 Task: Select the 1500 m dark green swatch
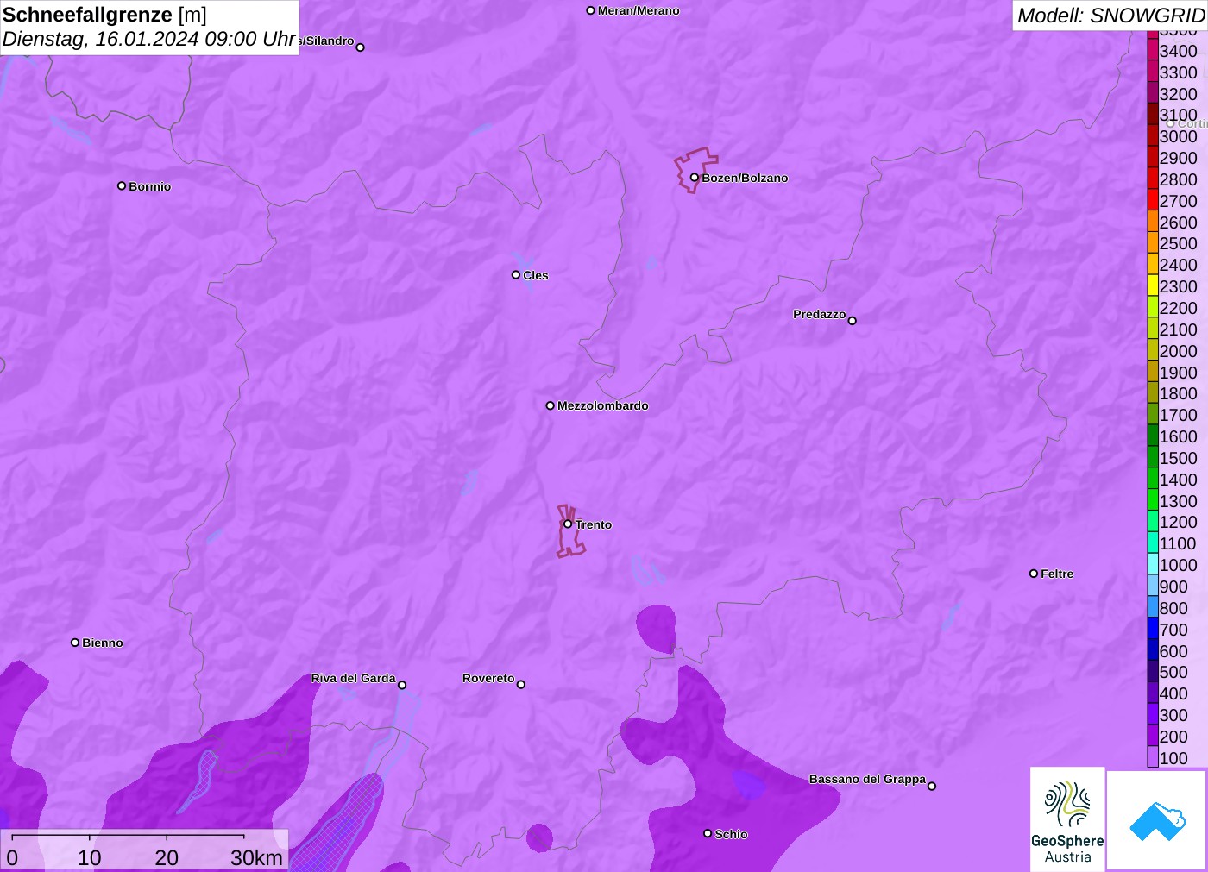1153,457
